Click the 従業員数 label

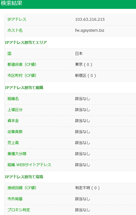(x=15, y=132)
